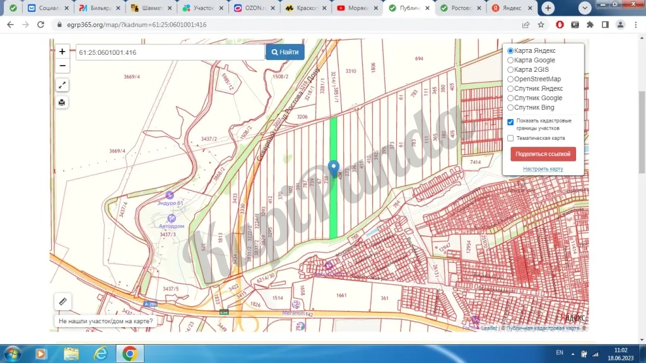Screen dimensions: 646x363
Task: Switch the map to fullscreen mode
Action: coord(61,84)
